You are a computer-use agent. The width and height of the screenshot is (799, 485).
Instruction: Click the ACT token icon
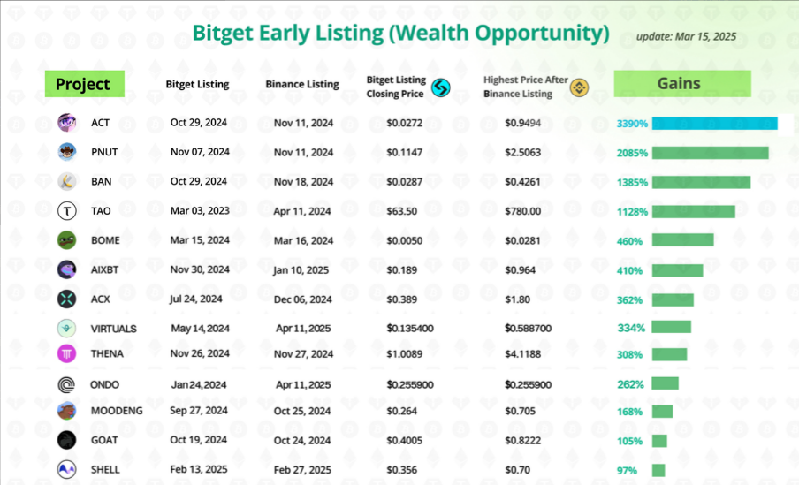click(x=67, y=123)
